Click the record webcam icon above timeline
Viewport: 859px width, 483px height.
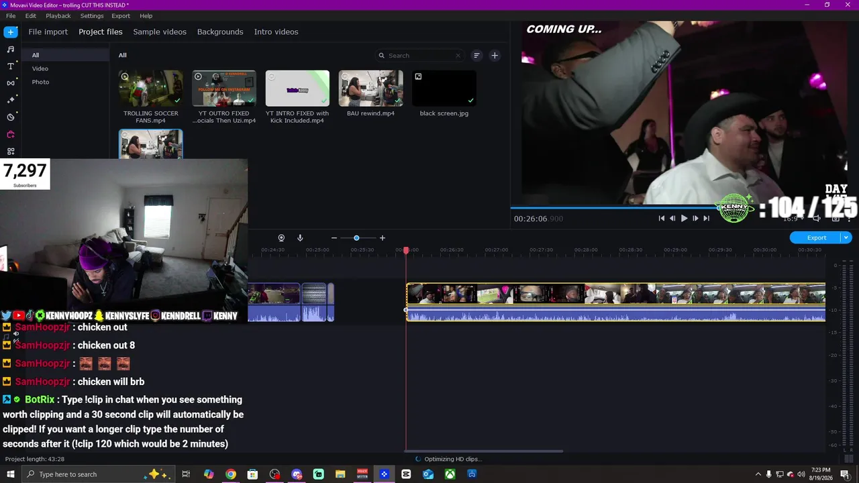click(281, 238)
